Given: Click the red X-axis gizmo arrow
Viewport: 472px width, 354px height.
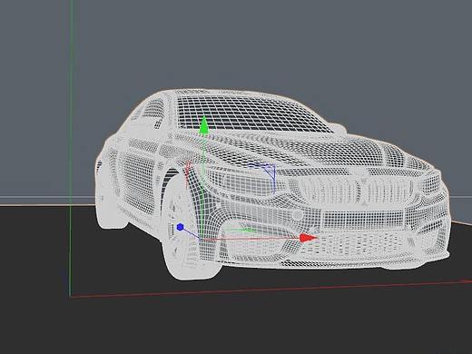Looking at the screenshot, I should coord(308,238).
